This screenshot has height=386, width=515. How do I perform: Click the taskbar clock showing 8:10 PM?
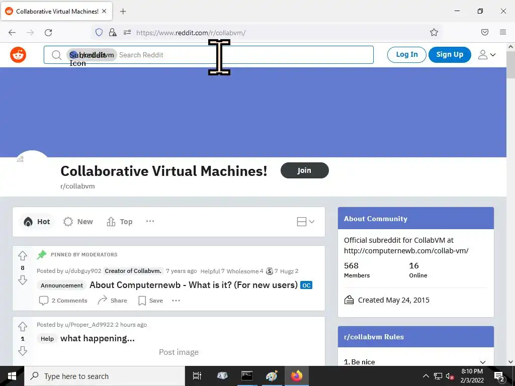(x=472, y=376)
